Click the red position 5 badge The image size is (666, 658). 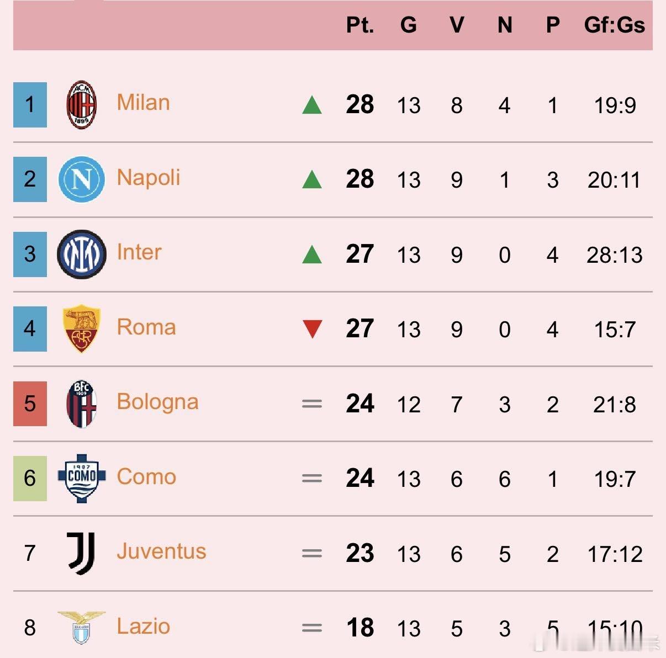pyautogui.click(x=30, y=404)
